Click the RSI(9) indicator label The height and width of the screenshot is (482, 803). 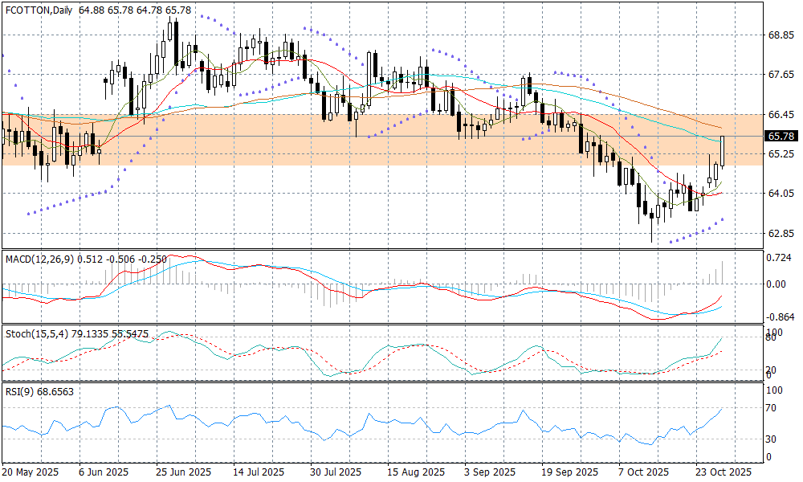click(x=20, y=390)
